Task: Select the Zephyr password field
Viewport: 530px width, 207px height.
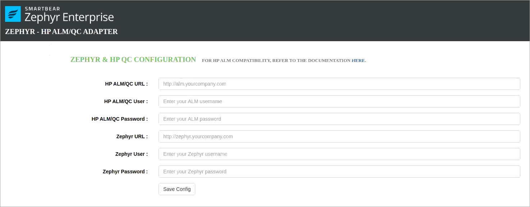Action: click(x=339, y=172)
